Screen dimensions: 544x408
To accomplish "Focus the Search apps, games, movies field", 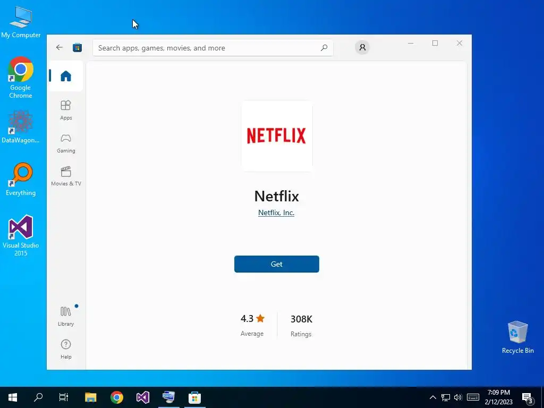I will [212, 48].
